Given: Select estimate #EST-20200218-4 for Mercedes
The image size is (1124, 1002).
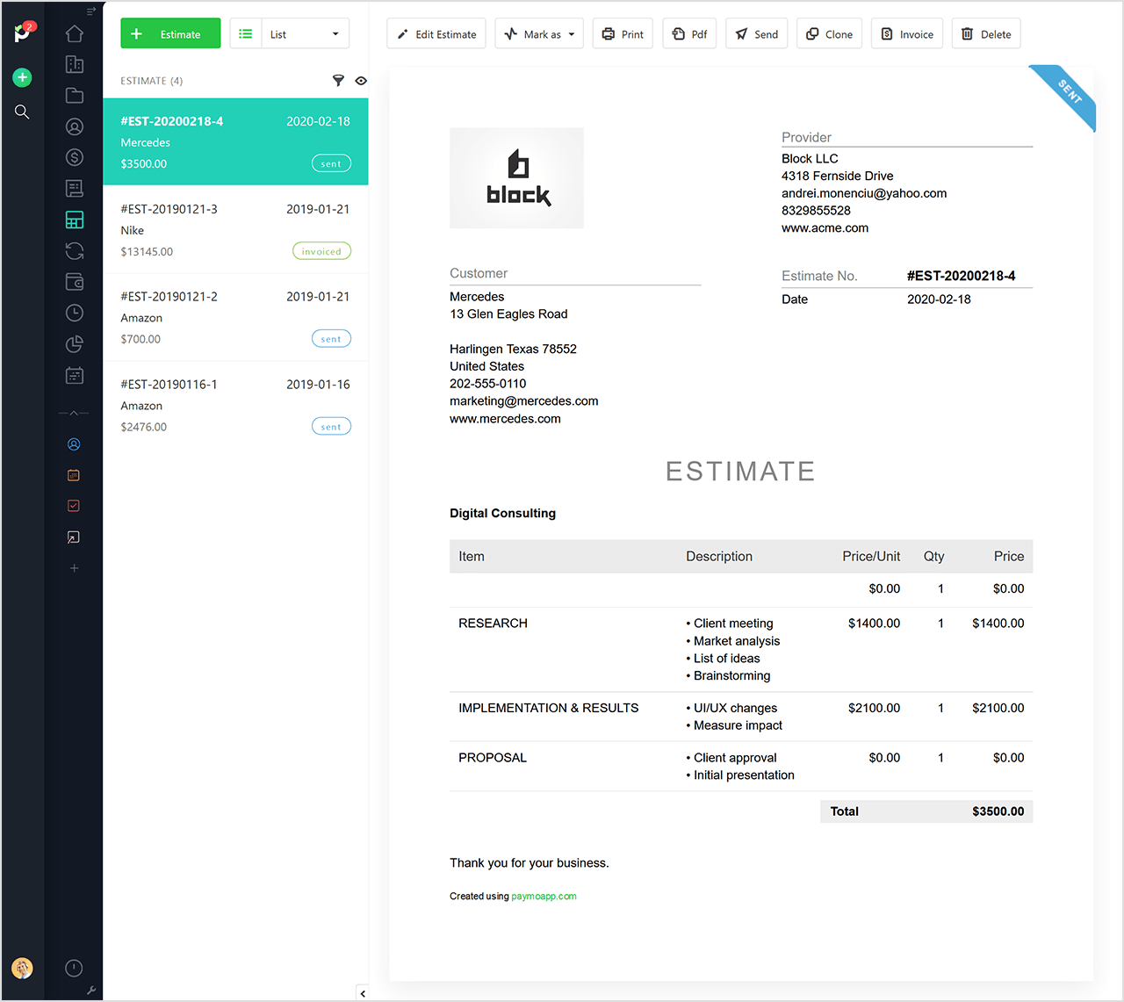Looking at the screenshot, I should 235,141.
